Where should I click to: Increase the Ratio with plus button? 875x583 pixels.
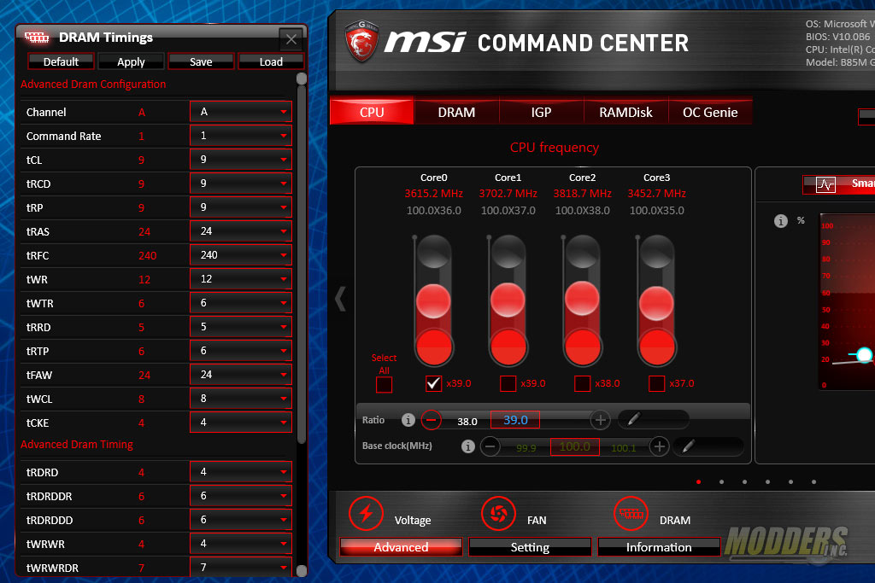tap(600, 420)
